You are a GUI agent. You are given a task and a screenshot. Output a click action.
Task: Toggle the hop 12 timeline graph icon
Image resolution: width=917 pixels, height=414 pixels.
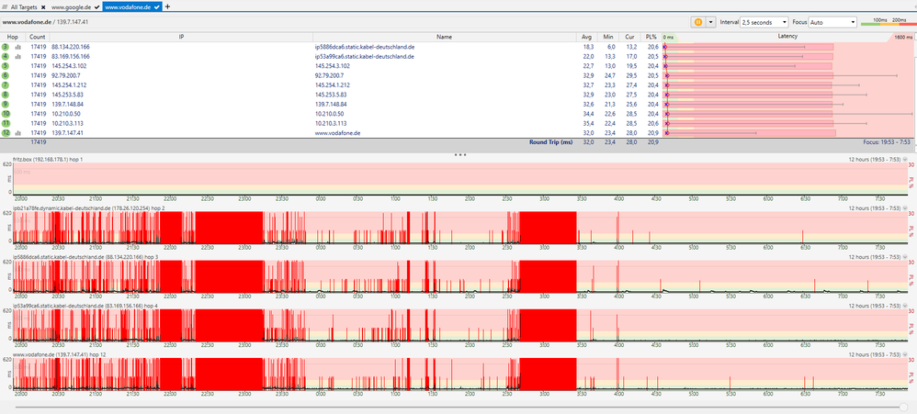tap(17, 133)
